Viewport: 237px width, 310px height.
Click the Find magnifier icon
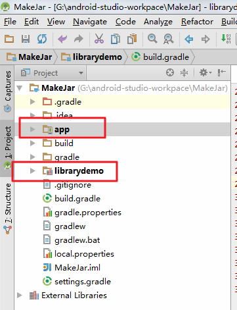[152, 39]
